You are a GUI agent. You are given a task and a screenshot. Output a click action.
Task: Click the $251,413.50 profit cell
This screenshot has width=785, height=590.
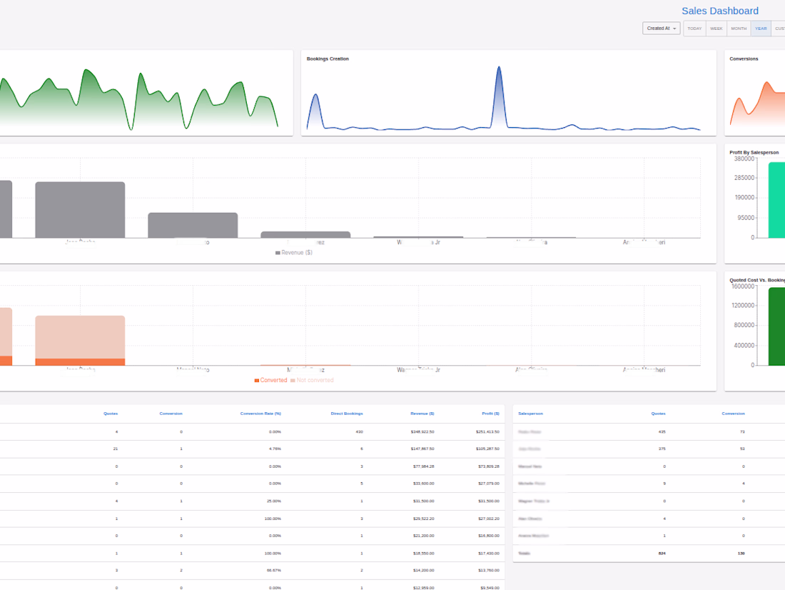tap(487, 431)
